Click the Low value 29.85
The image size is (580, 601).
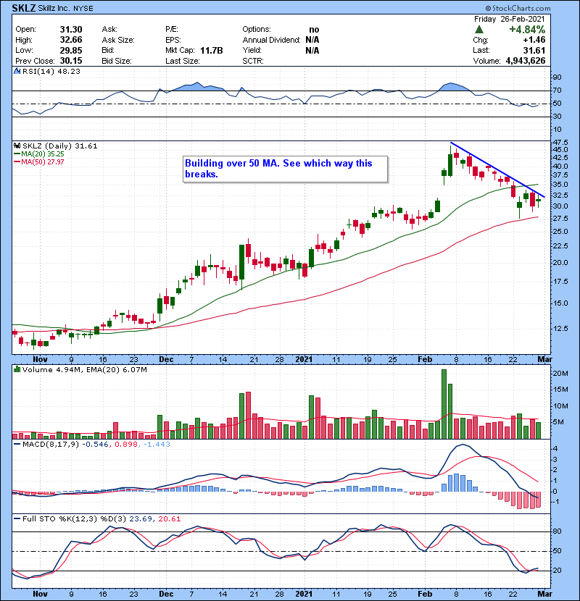(x=71, y=51)
